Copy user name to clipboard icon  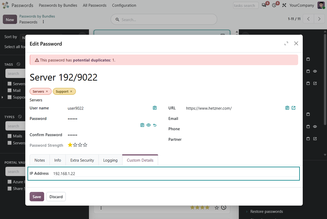point(155,108)
